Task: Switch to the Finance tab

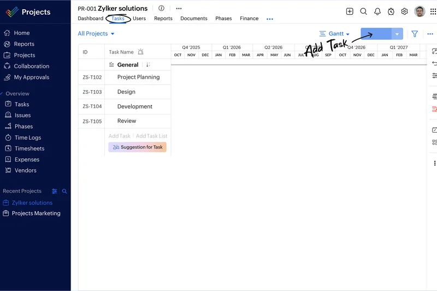Action: 249,19
